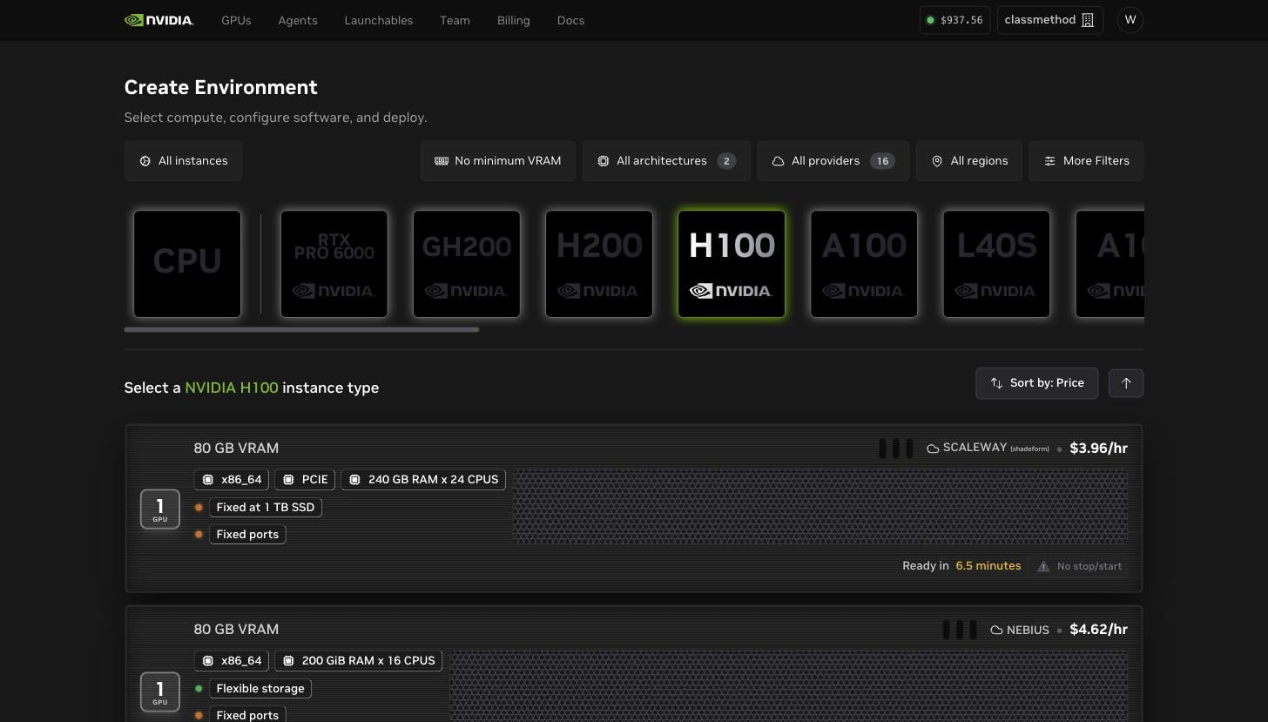Select the CPU compute card
Image resolution: width=1268 pixels, height=722 pixels.
[187, 264]
